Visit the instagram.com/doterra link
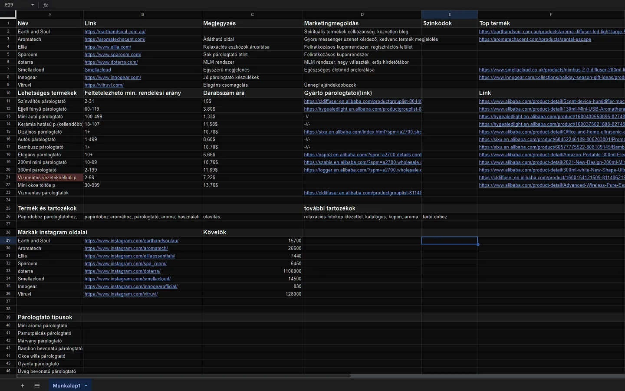The image size is (625, 391). point(122,271)
